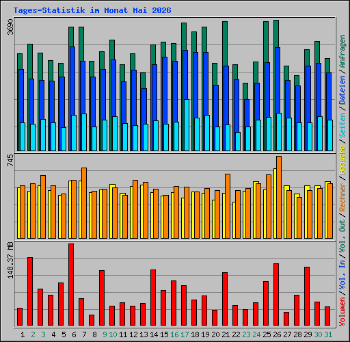Click the 148.37 MB axis label

10,260
